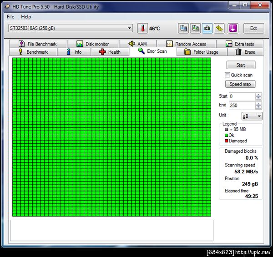Click the purple down-arrow minimize-to-tray icon
This screenshot has height=257, width=273.
[233, 28]
